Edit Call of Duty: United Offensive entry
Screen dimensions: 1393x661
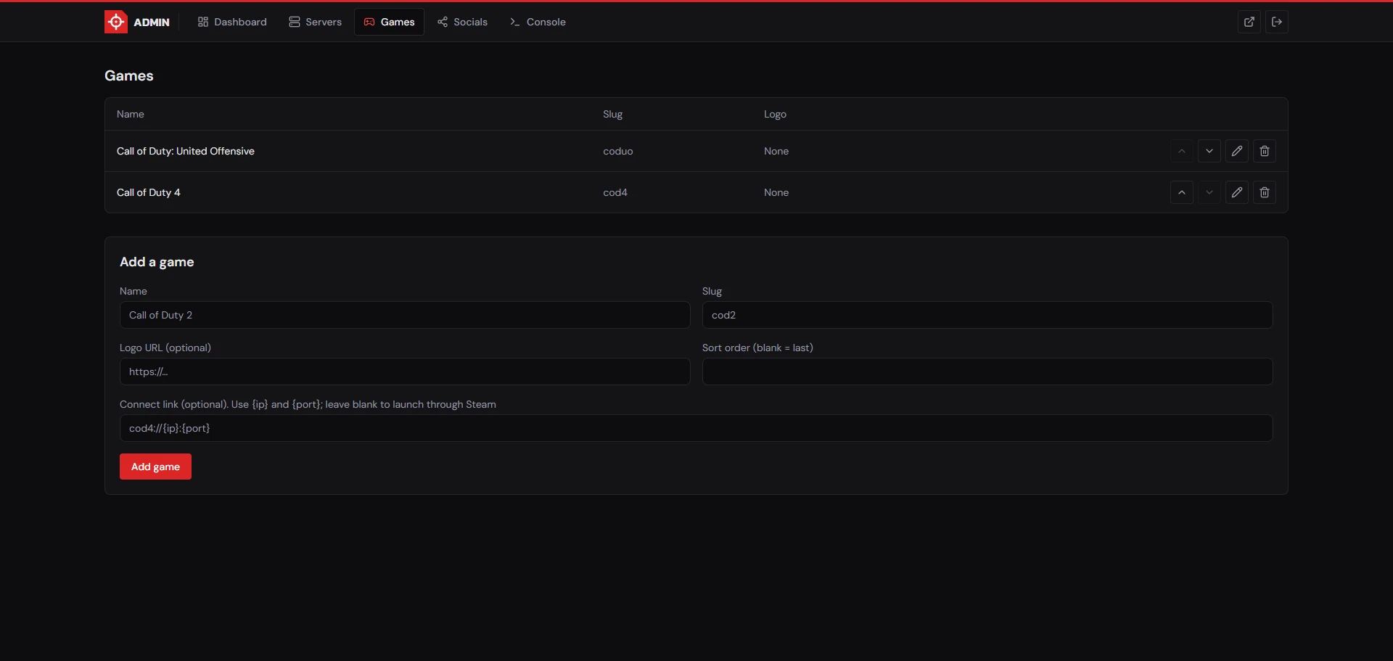(x=1237, y=151)
